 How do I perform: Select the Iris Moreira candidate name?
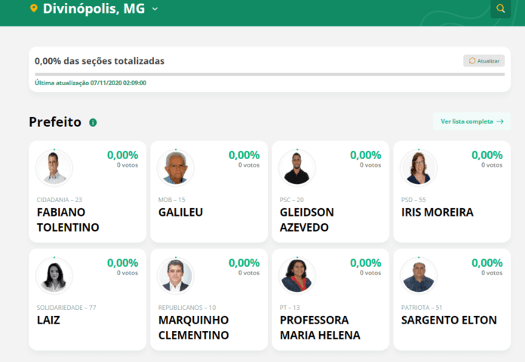point(437,213)
